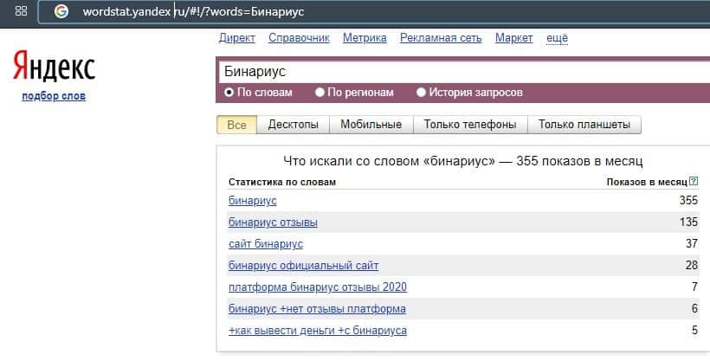
Task: Click the wordstat URL in address bar
Action: pyautogui.click(x=193, y=12)
